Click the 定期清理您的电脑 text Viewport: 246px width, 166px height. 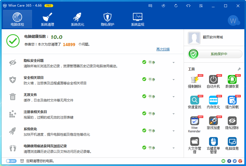coord(40,161)
